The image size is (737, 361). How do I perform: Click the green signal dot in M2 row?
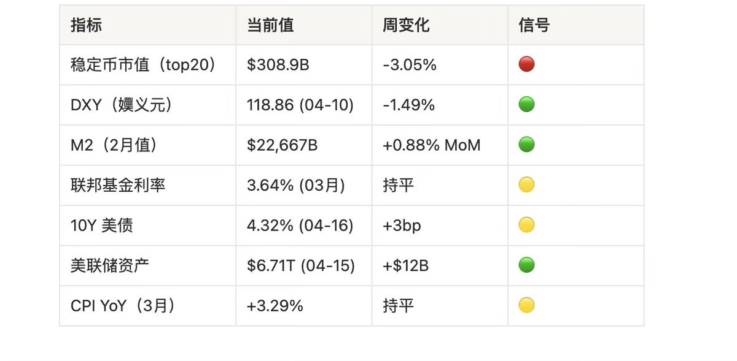pyautogui.click(x=526, y=145)
